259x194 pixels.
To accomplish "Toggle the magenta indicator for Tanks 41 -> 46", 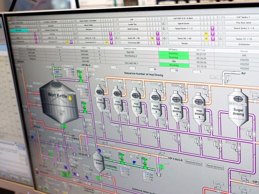I will tap(111, 38).
